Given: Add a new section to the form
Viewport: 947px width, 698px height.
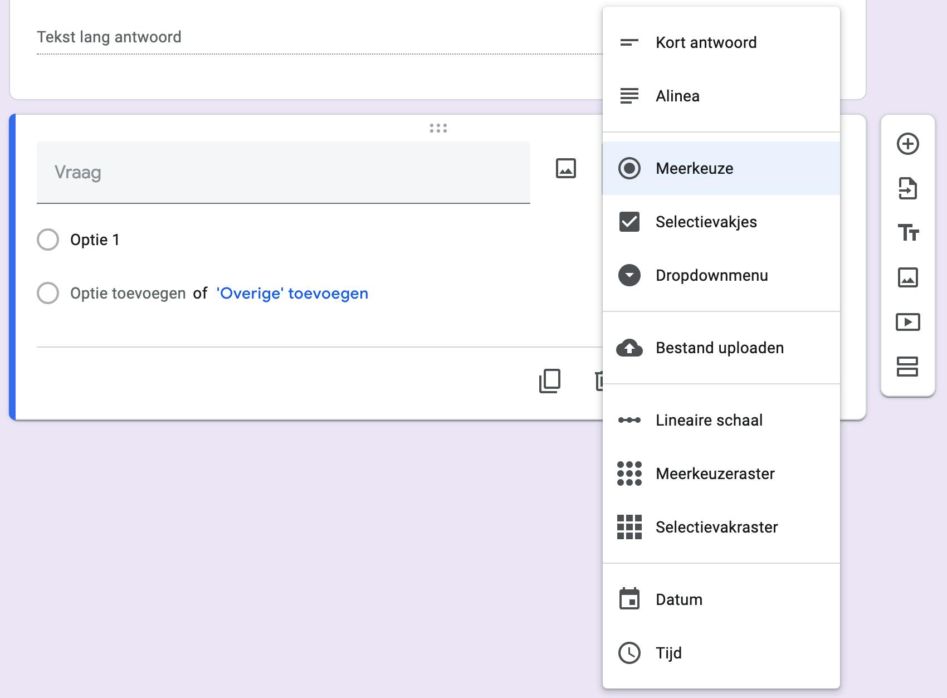Looking at the screenshot, I should pyautogui.click(x=907, y=367).
